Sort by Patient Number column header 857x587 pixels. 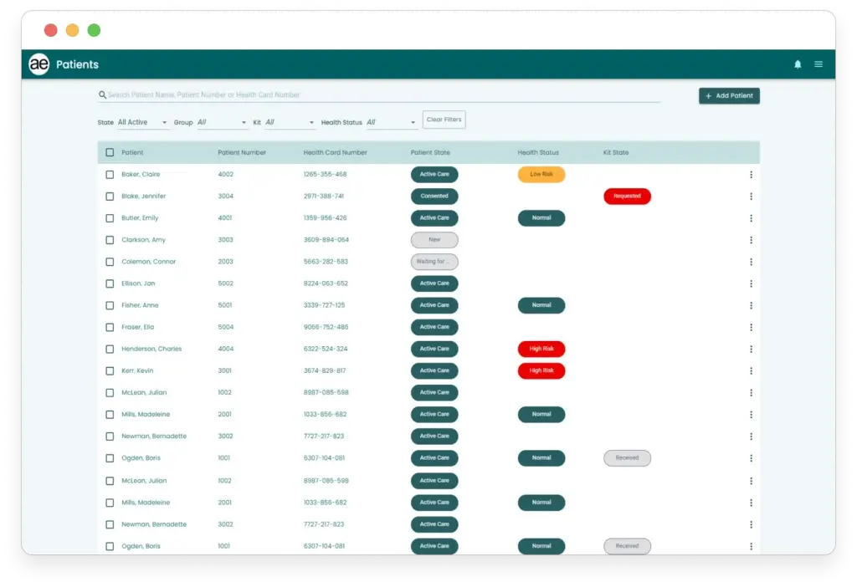(x=242, y=153)
